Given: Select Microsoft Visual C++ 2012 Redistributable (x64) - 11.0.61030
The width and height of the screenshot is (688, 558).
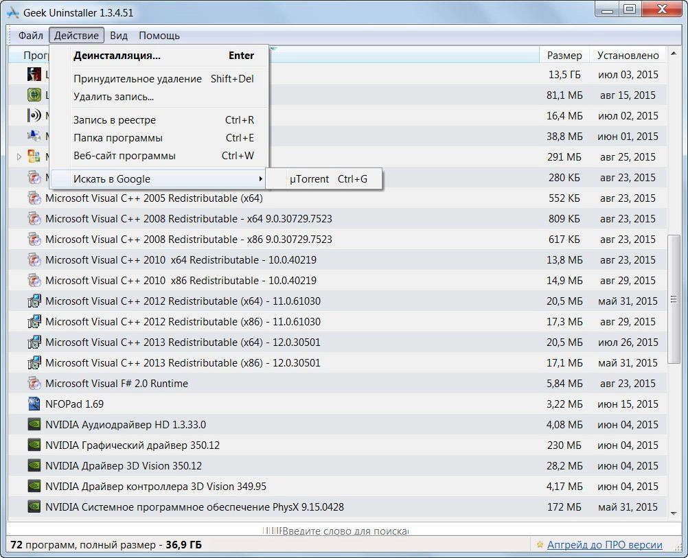Looking at the screenshot, I should click(x=337, y=301).
